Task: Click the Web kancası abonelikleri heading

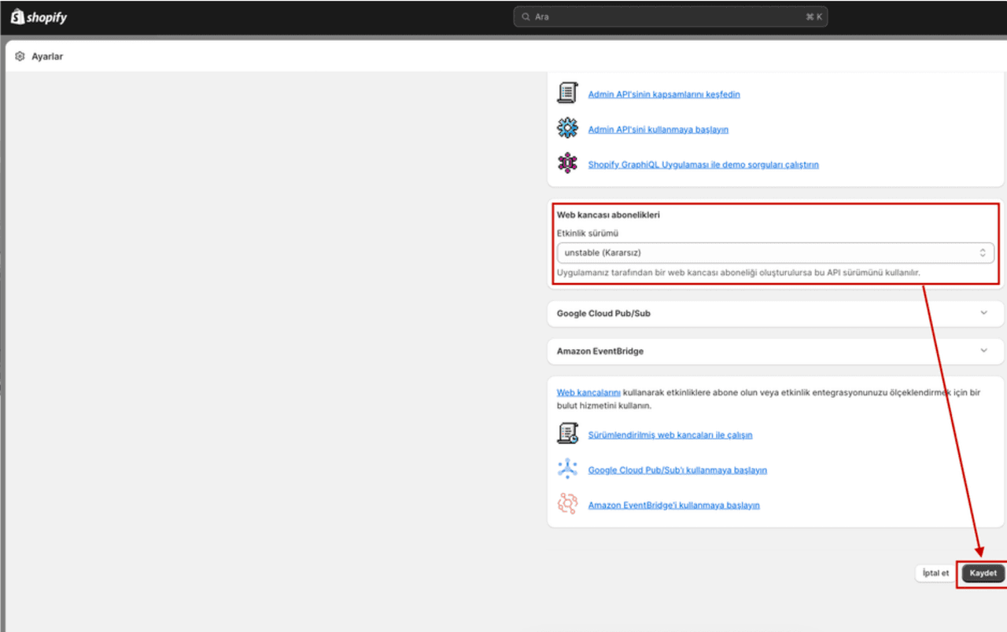Action: click(x=608, y=215)
